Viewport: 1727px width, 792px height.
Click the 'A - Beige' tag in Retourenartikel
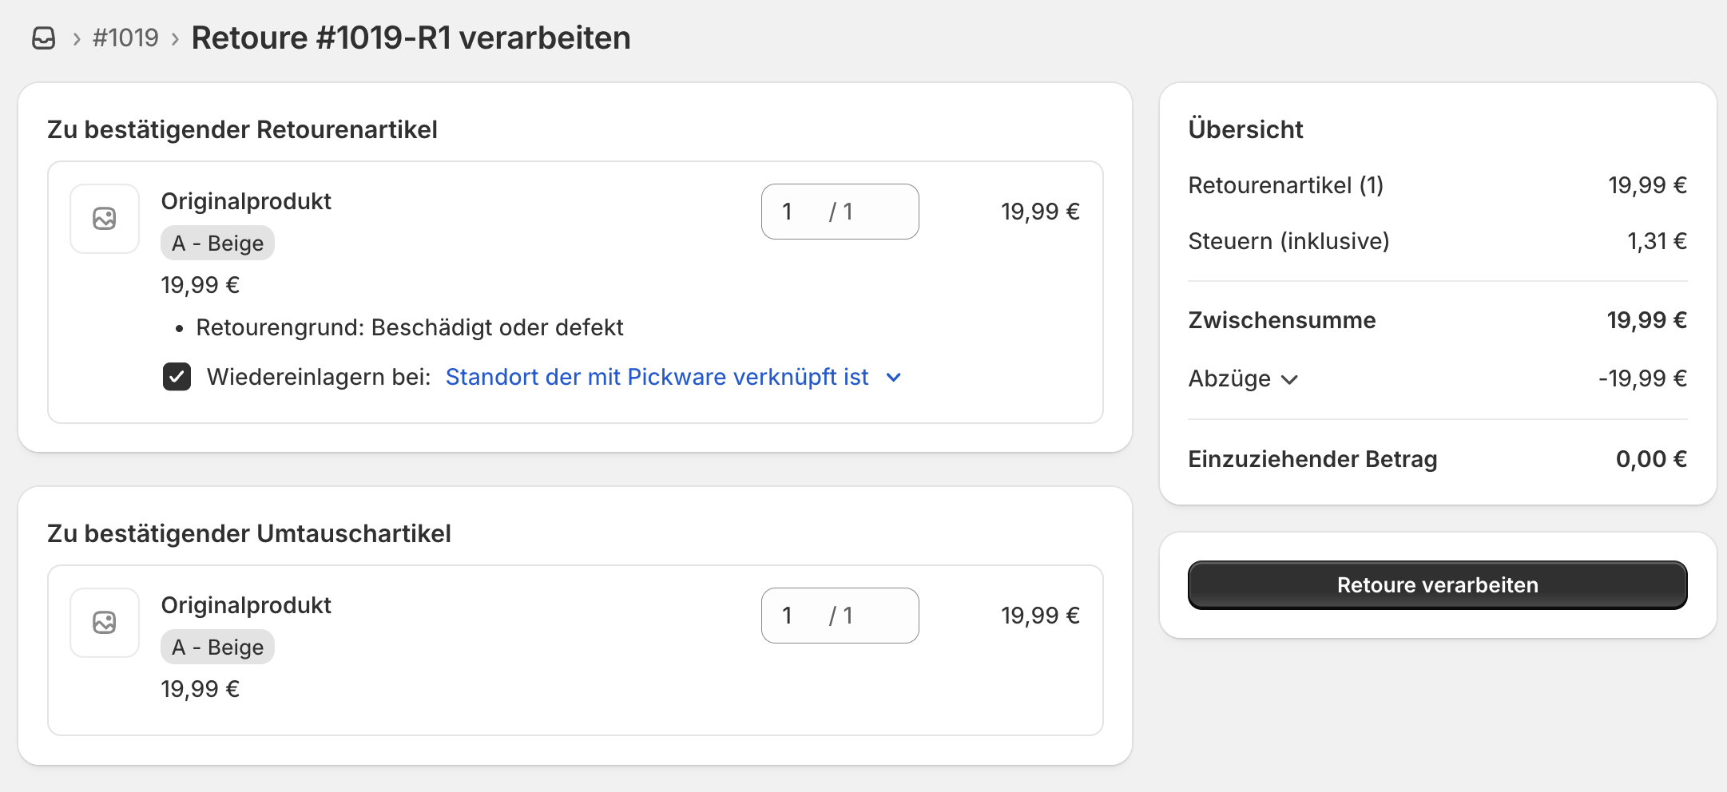217,244
